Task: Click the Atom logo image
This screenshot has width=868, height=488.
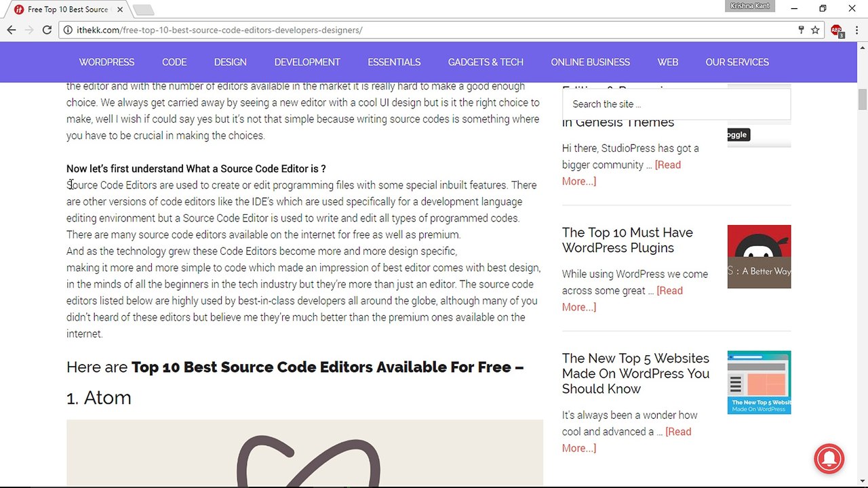Action: point(304,453)
